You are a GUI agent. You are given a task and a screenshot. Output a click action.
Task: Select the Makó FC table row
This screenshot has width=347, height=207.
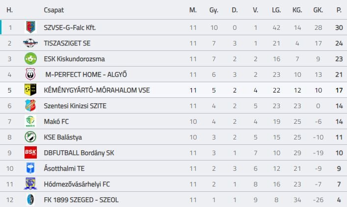coord(174,121)
